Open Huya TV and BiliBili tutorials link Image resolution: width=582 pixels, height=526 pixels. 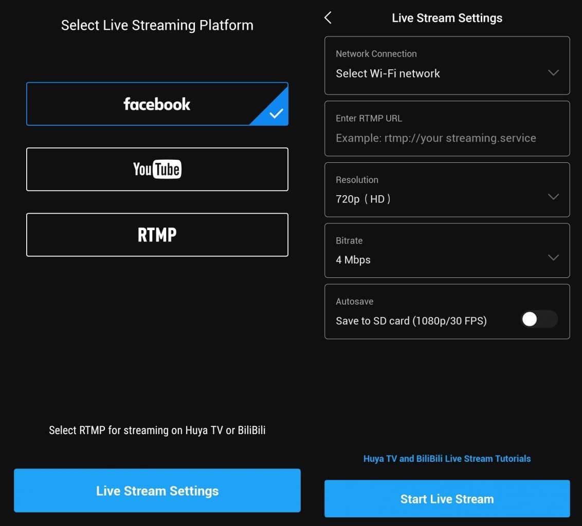pyautogui.click(x=447, y=459)
